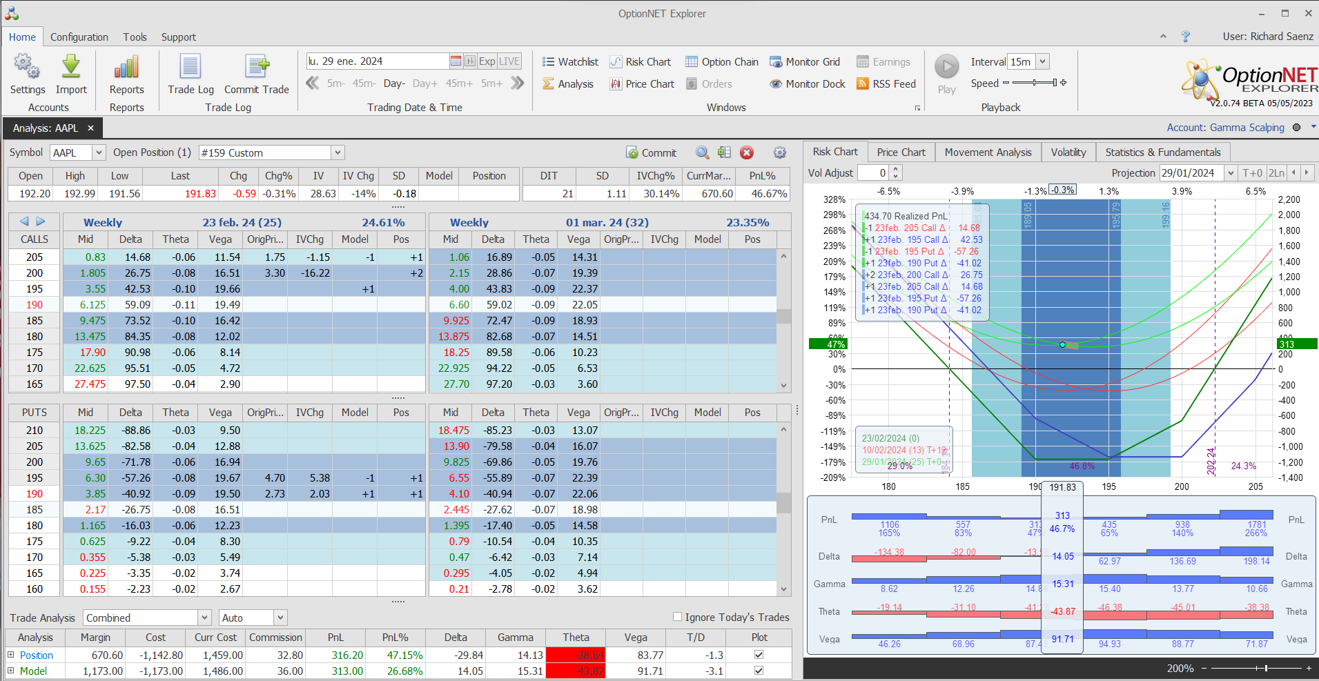Open the calendar date picker icon
The height and width of the screenshot is (681, 1319).
[456, 61]
